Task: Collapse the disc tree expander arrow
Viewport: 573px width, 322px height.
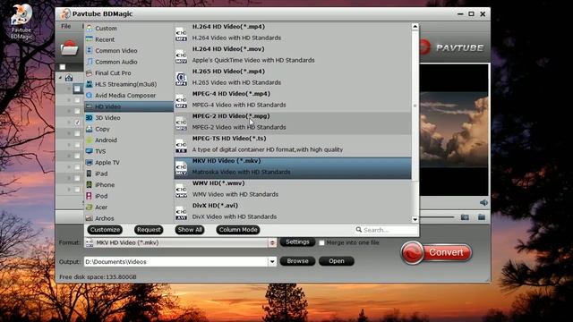Action: (x=61, y=78)
